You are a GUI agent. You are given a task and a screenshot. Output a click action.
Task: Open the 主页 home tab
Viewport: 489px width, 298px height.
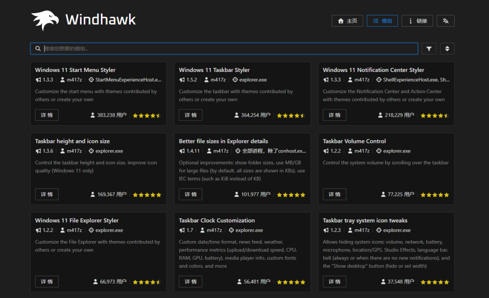point(347,21)
